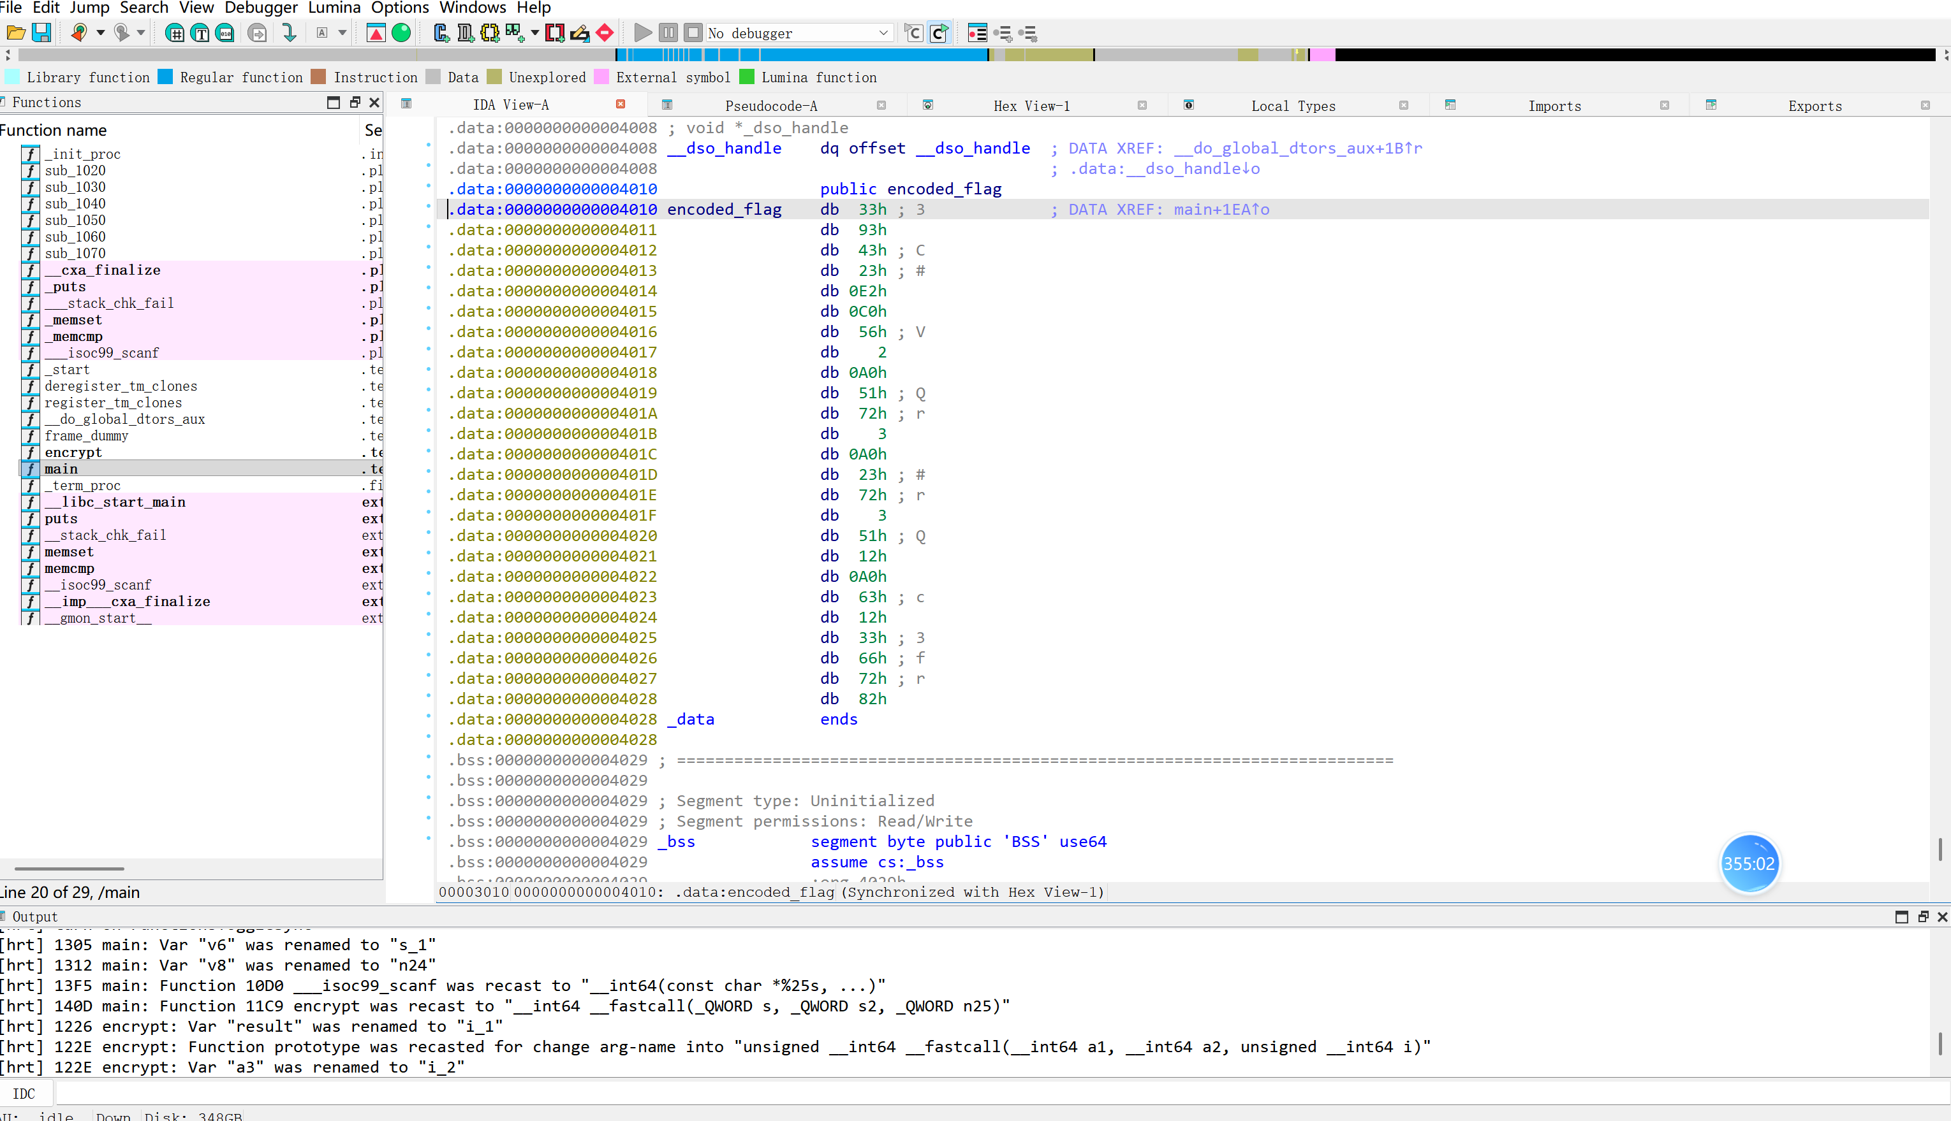Click the text search T icon
Viewport: 1951px width, 1121px height.
[200, 33]
